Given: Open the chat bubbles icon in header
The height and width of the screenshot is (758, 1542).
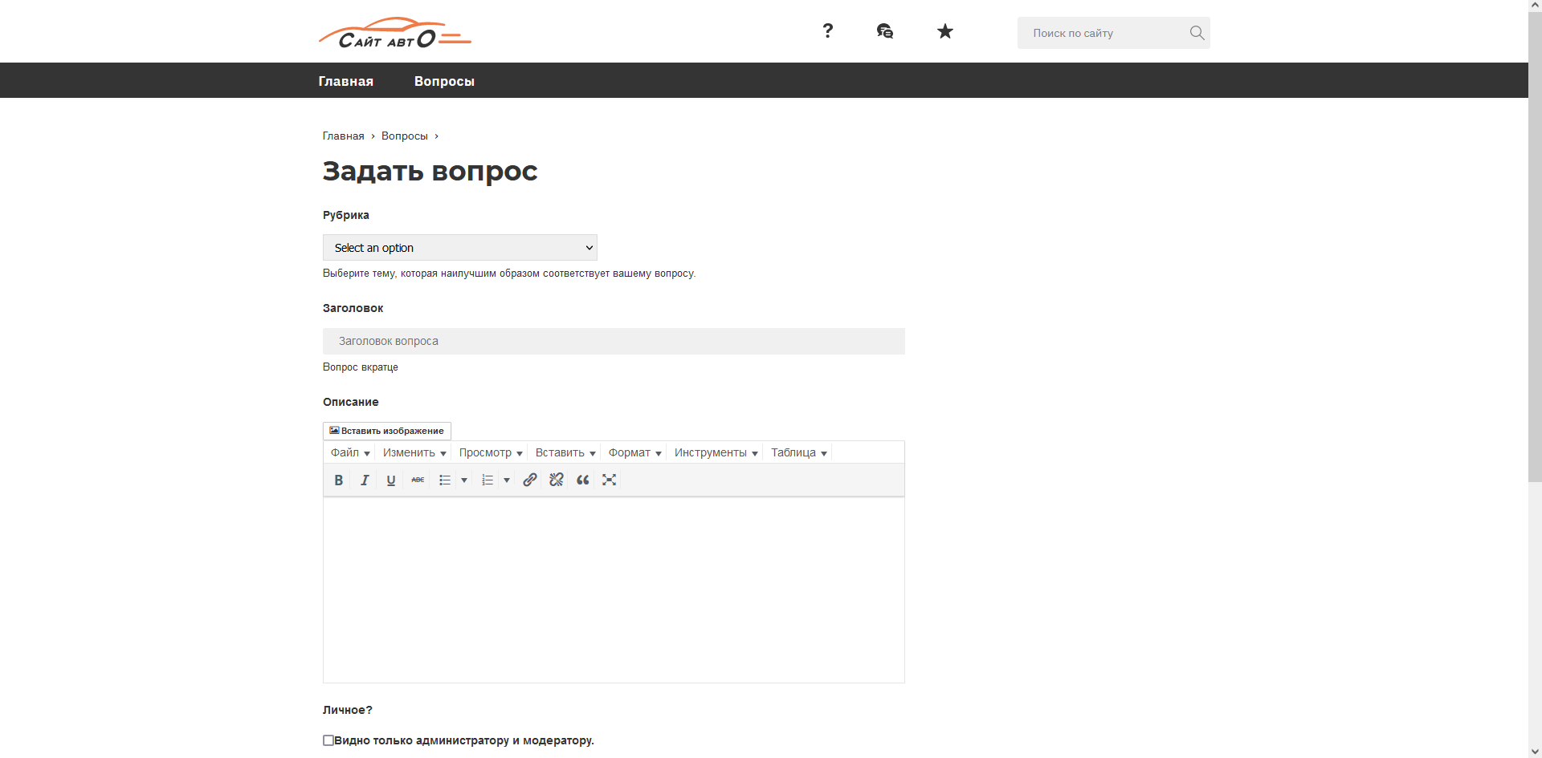Looking at the screenshot, I should pos(885,31).
